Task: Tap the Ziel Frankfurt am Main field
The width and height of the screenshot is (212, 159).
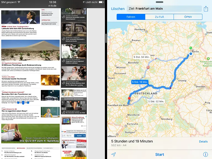Action: coord(164,9)
